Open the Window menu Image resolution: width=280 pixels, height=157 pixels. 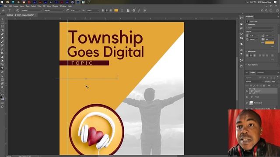point(63,6)
